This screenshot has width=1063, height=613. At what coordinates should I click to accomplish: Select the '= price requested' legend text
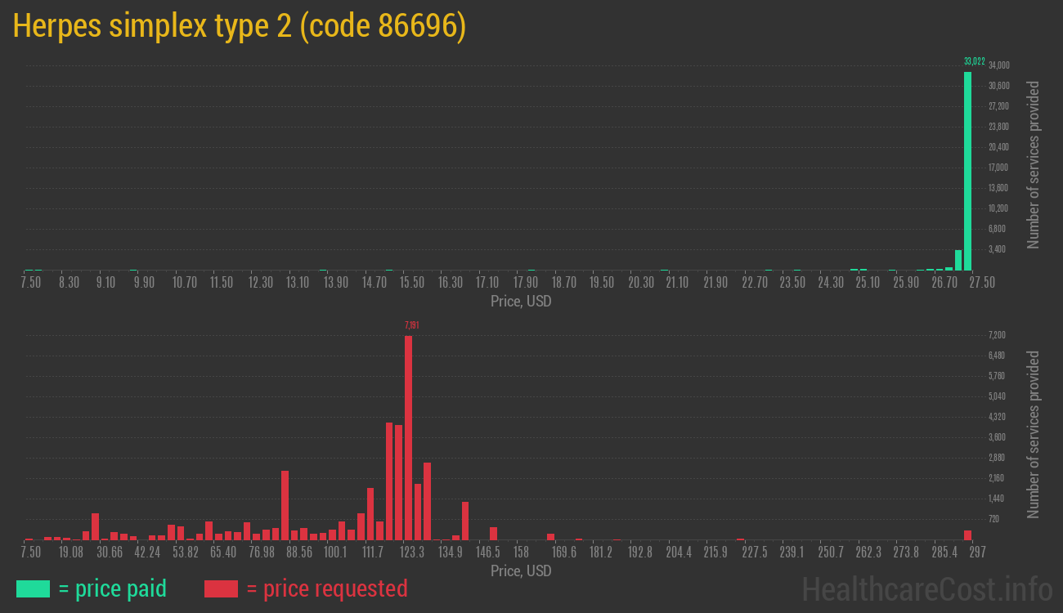326,588
